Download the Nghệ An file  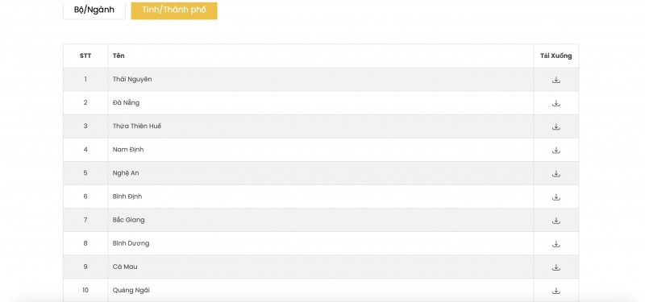point(556,173)
